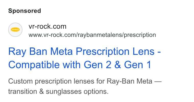Click "Gen 1" at end of ad title

click(x=138, y=65)
